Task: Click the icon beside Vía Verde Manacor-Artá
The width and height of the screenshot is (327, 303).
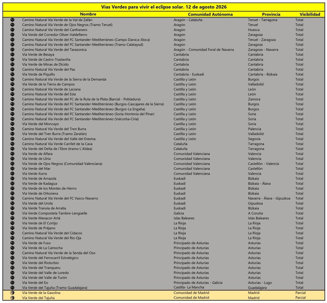Action: point(12,218)
